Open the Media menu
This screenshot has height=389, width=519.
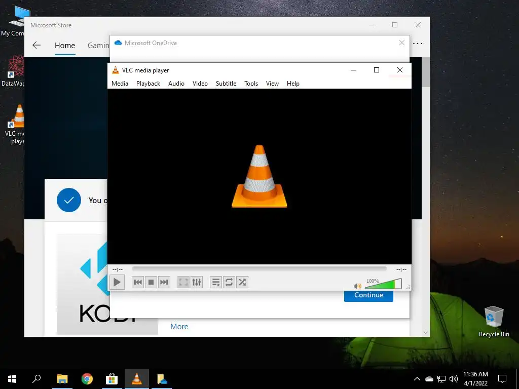(120, 84)
